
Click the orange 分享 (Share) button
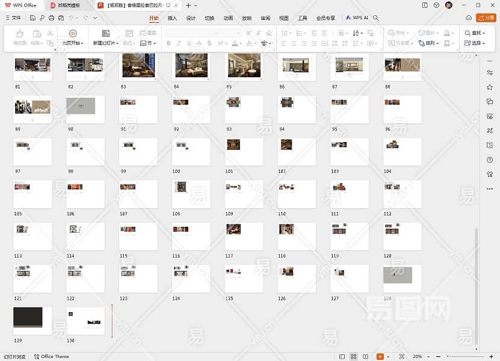coord(486,18)
